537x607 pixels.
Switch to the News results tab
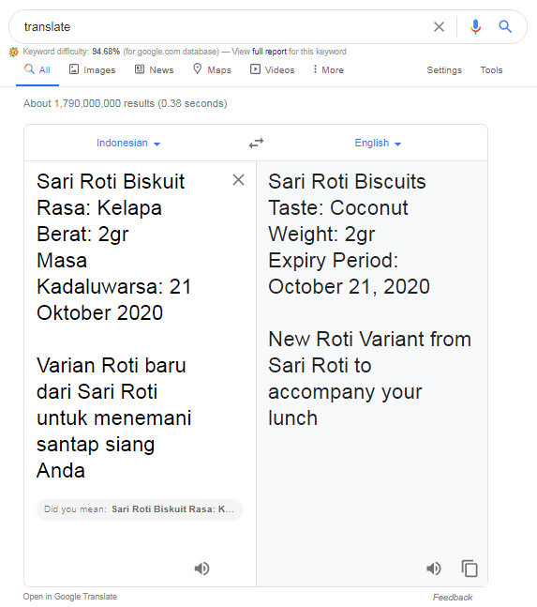tap(155, 69)
